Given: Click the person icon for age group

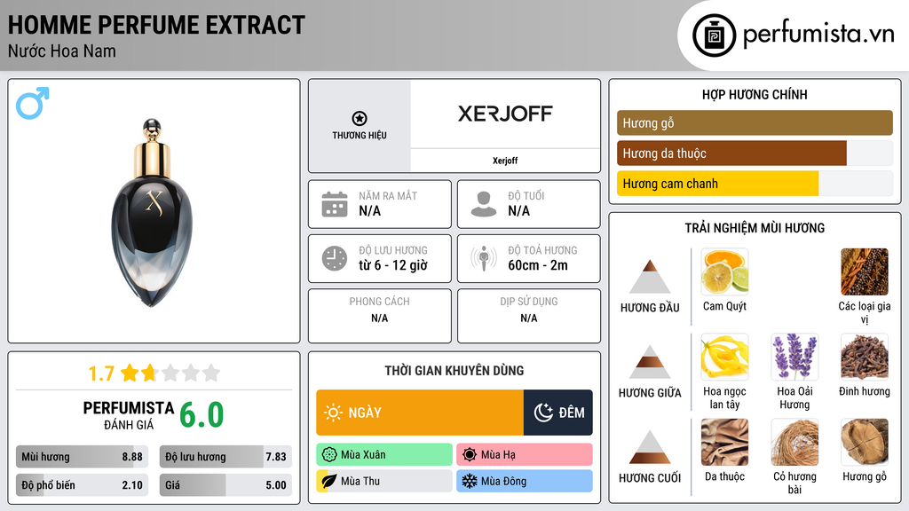Looking at the screenshot, I should (x=484, y=204).
